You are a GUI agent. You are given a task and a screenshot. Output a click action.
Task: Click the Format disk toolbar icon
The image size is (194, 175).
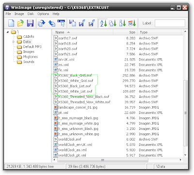point(61,23)
